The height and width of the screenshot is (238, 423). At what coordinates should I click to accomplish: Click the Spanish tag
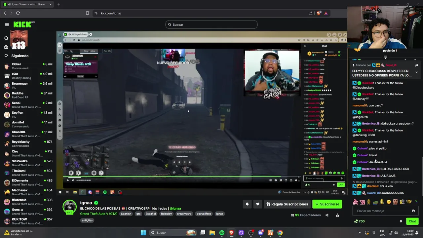point(126,214)
